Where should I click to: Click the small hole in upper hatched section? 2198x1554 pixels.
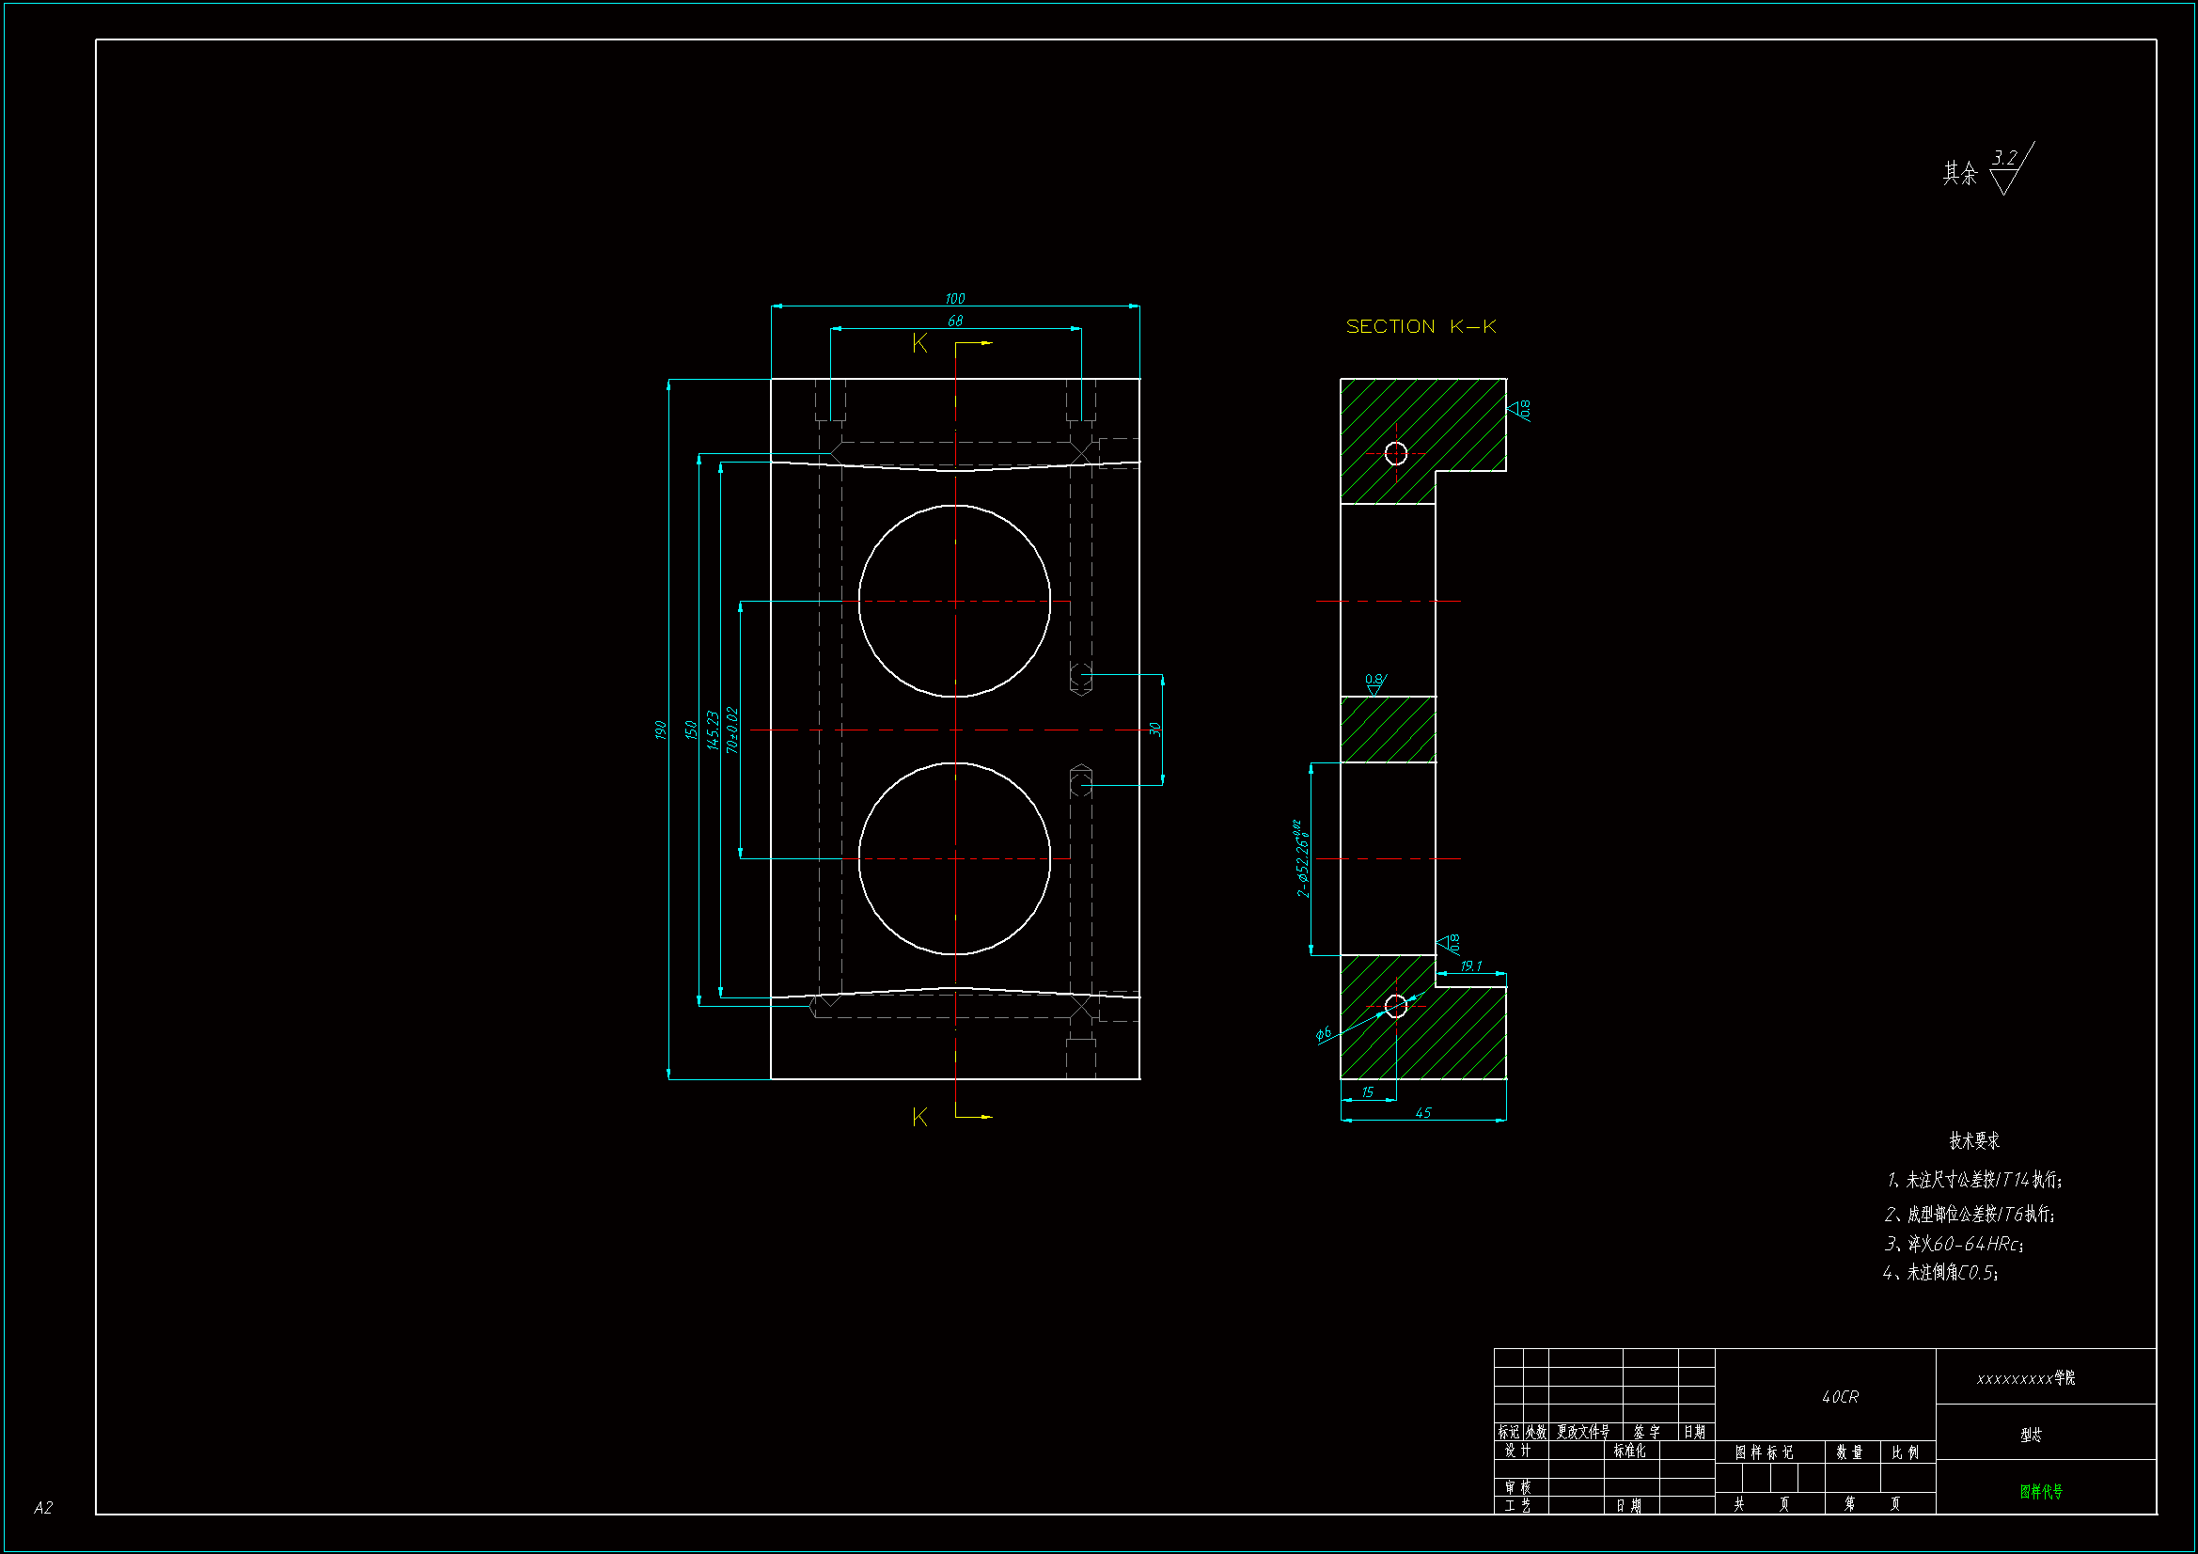1396,453
